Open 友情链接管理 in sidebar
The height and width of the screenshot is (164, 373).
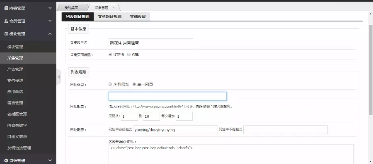(28, 147)
